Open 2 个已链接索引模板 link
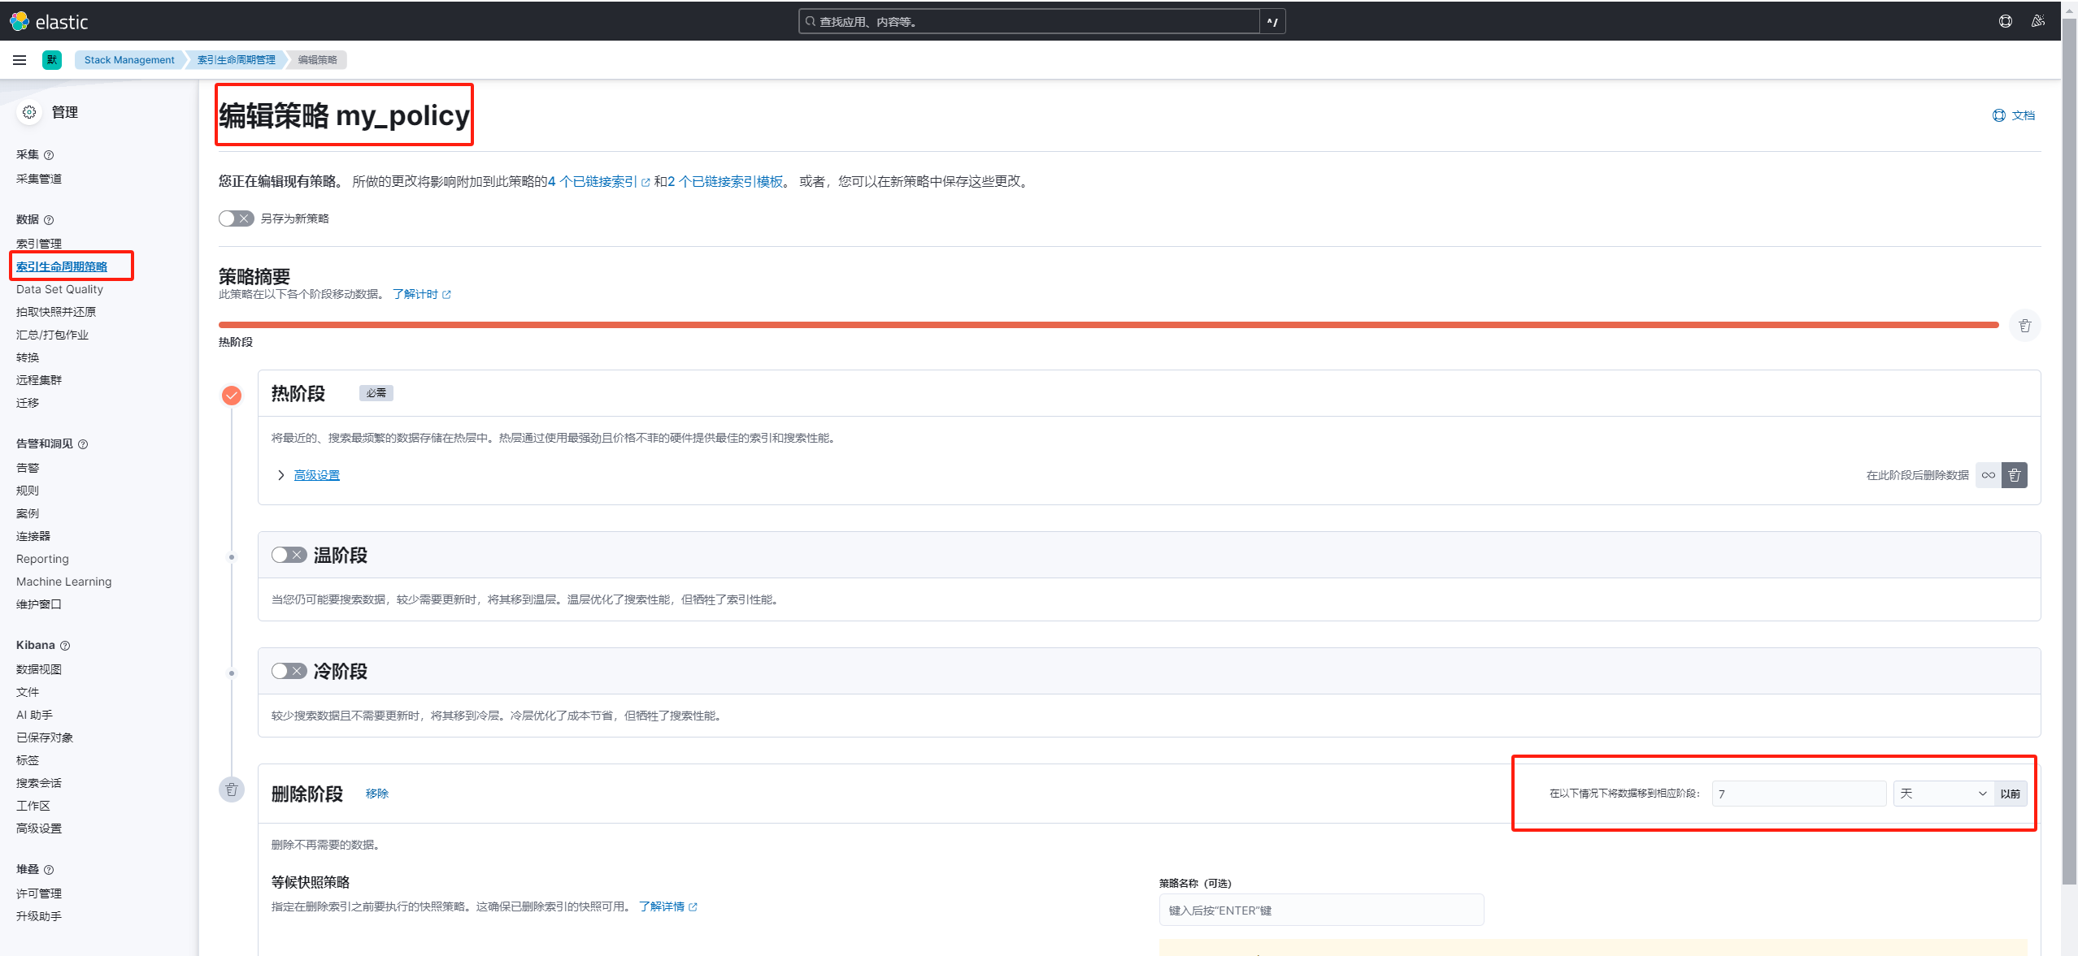 (725, 181)
